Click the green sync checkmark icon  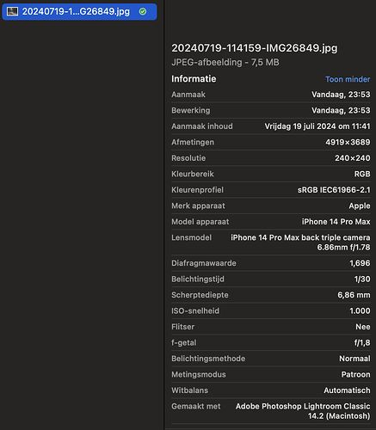tap(143, 11)
